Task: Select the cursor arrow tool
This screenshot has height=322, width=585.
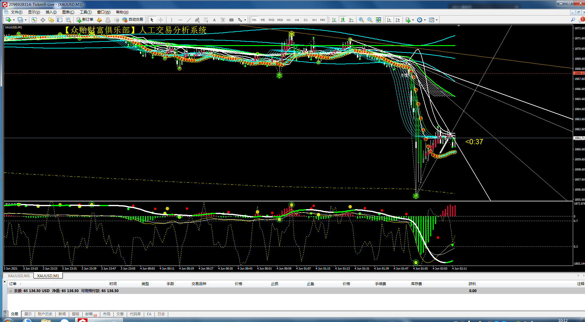Action: pos(152,20)
